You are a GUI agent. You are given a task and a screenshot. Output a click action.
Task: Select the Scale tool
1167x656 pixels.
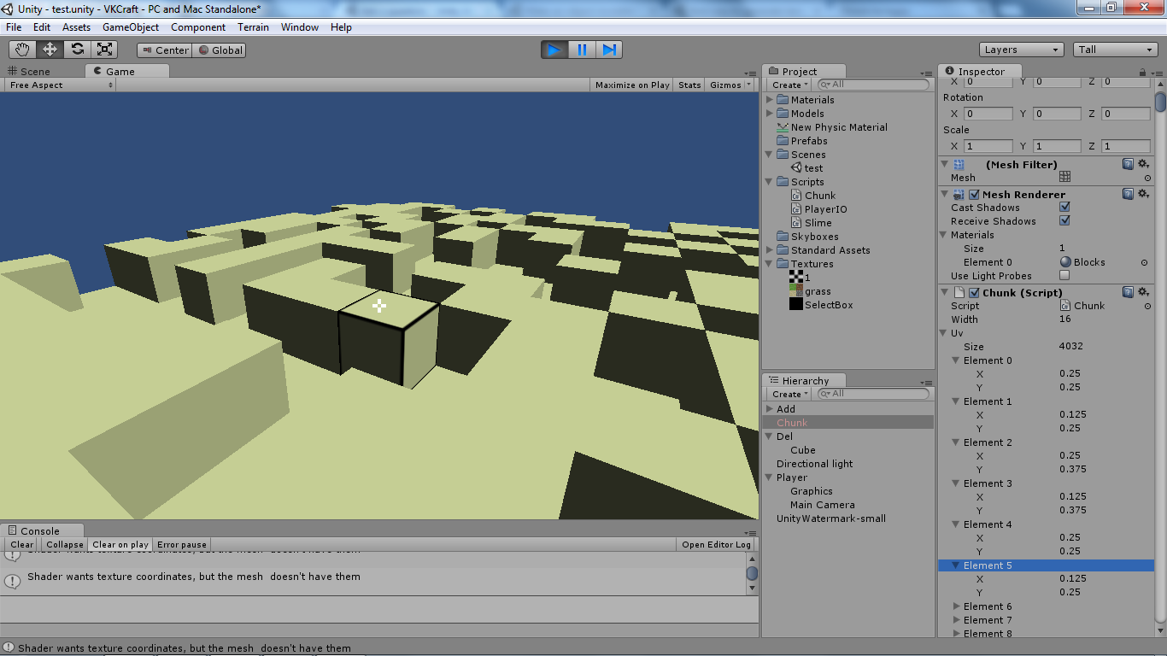click(104, 50)
